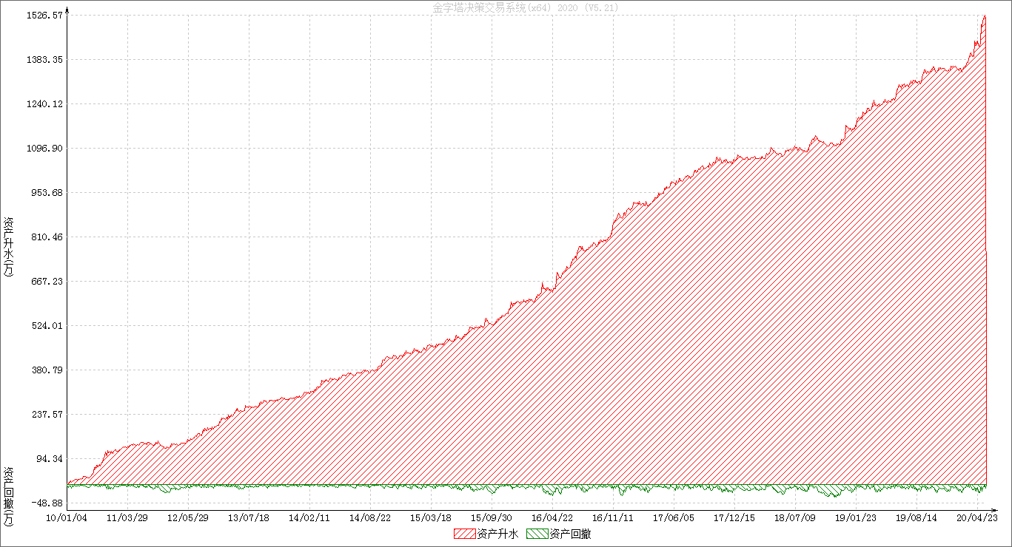This screenshot has height=547, width=1012.
Task: Click y-axis value -48.88
Action: coord(46,503)
